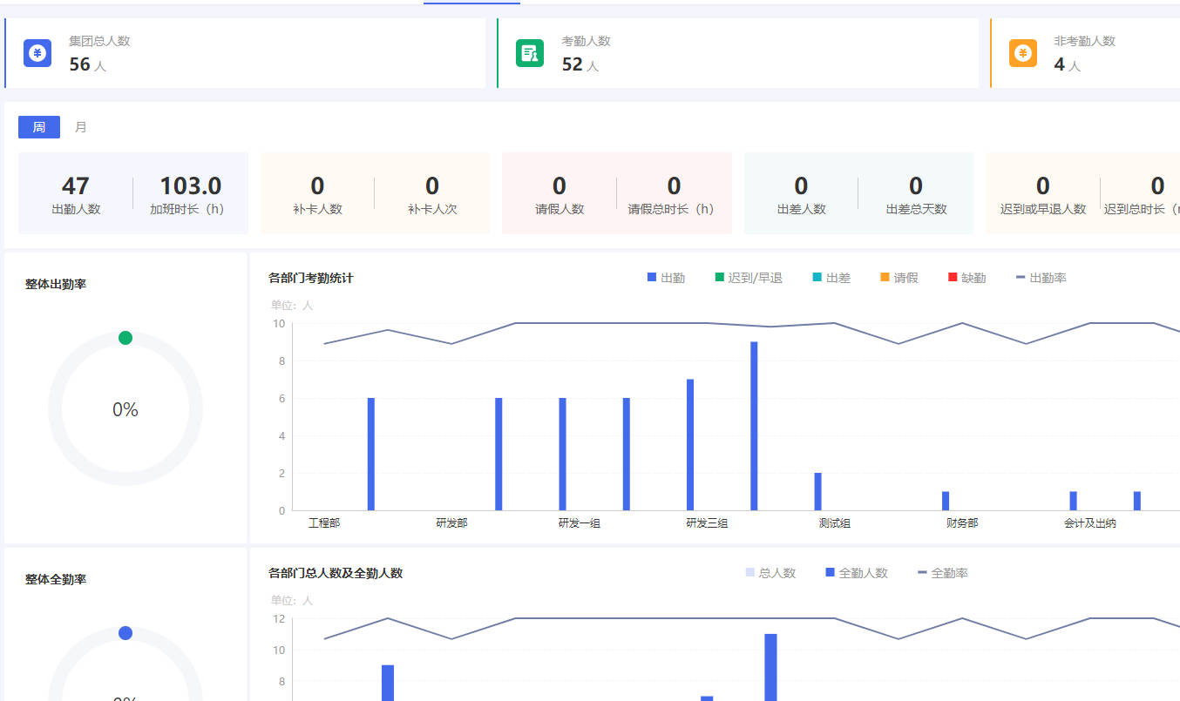The width and height of the screenshot is (1180, 701).
Task: Toggle the 迟到/早退 legend item
Action: (749, 278)
